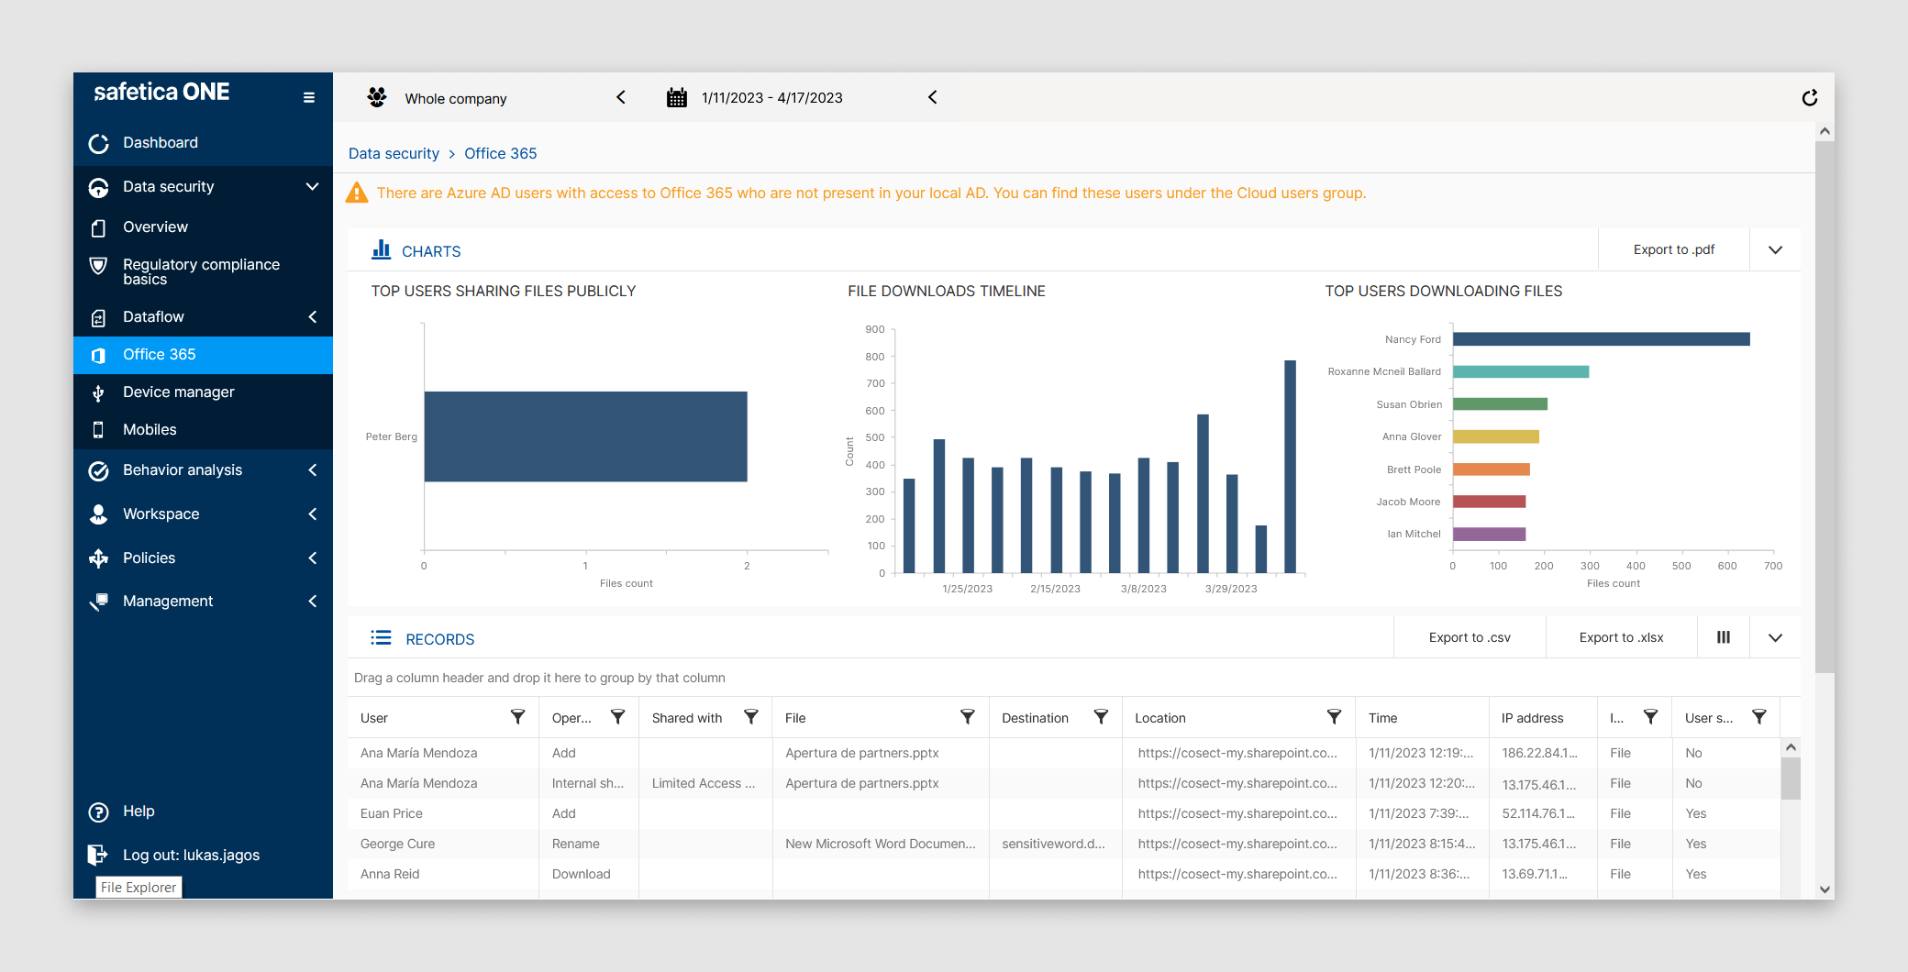Select Nancy Ford's dark blue bar
The height and width of the screenshot is (972, 1908).
1601,339
